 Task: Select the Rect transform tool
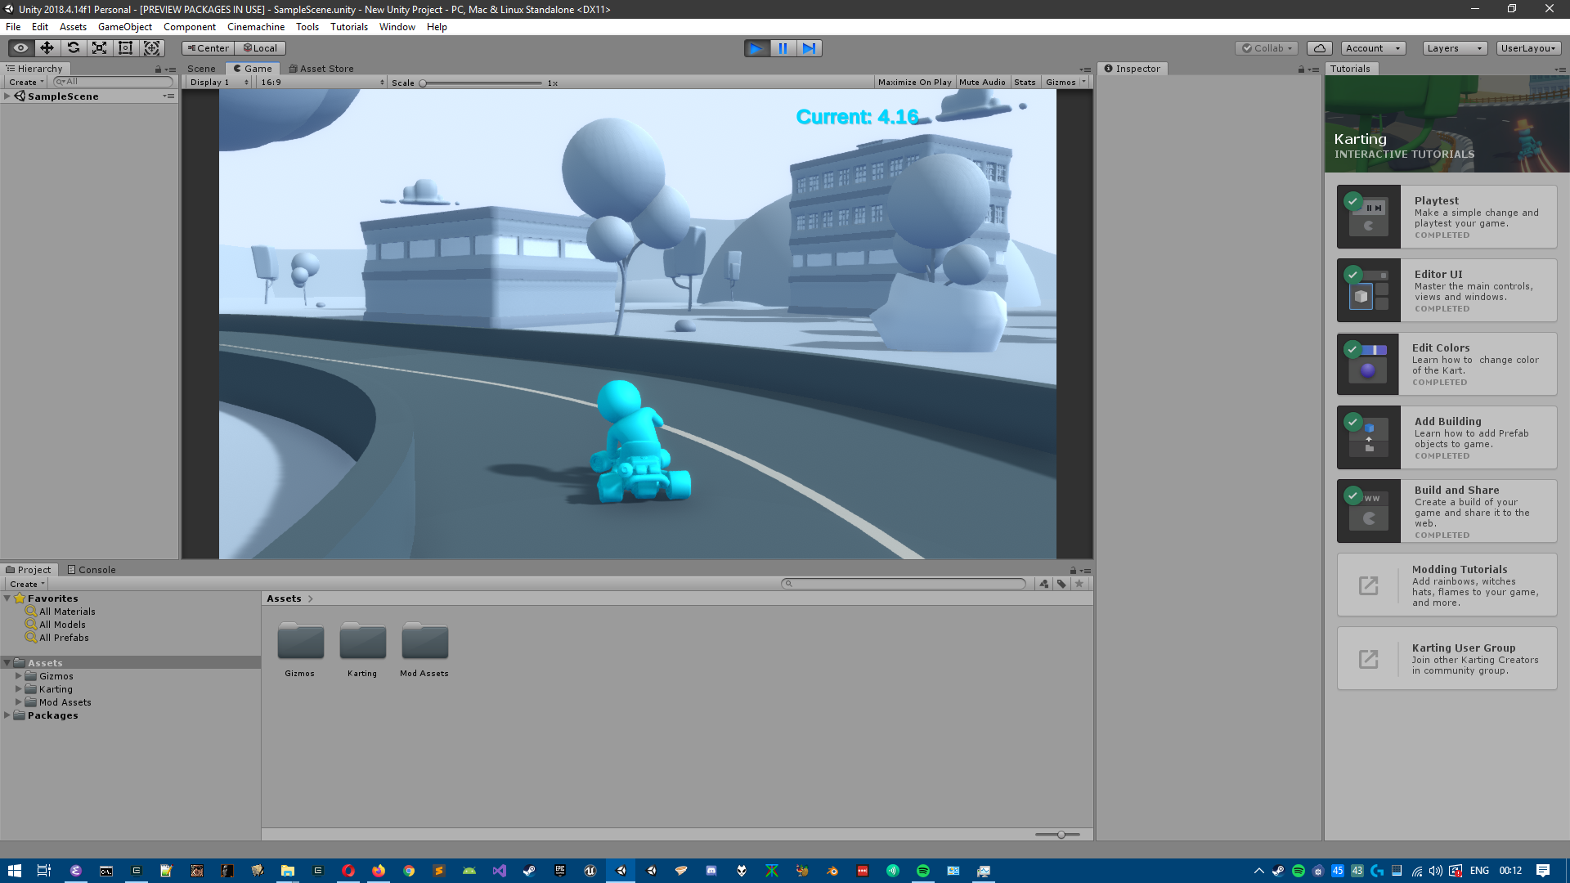125,48
